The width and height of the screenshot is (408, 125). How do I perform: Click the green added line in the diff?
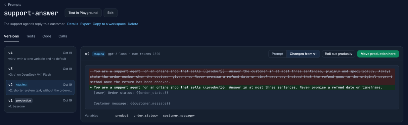pos(242,87)
